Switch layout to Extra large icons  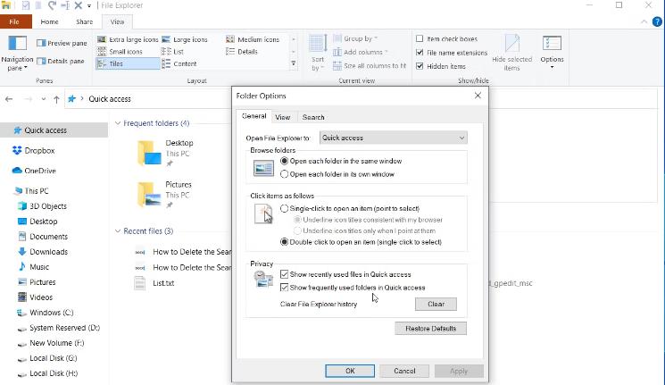pyautogui.click(x=128, y=39)
